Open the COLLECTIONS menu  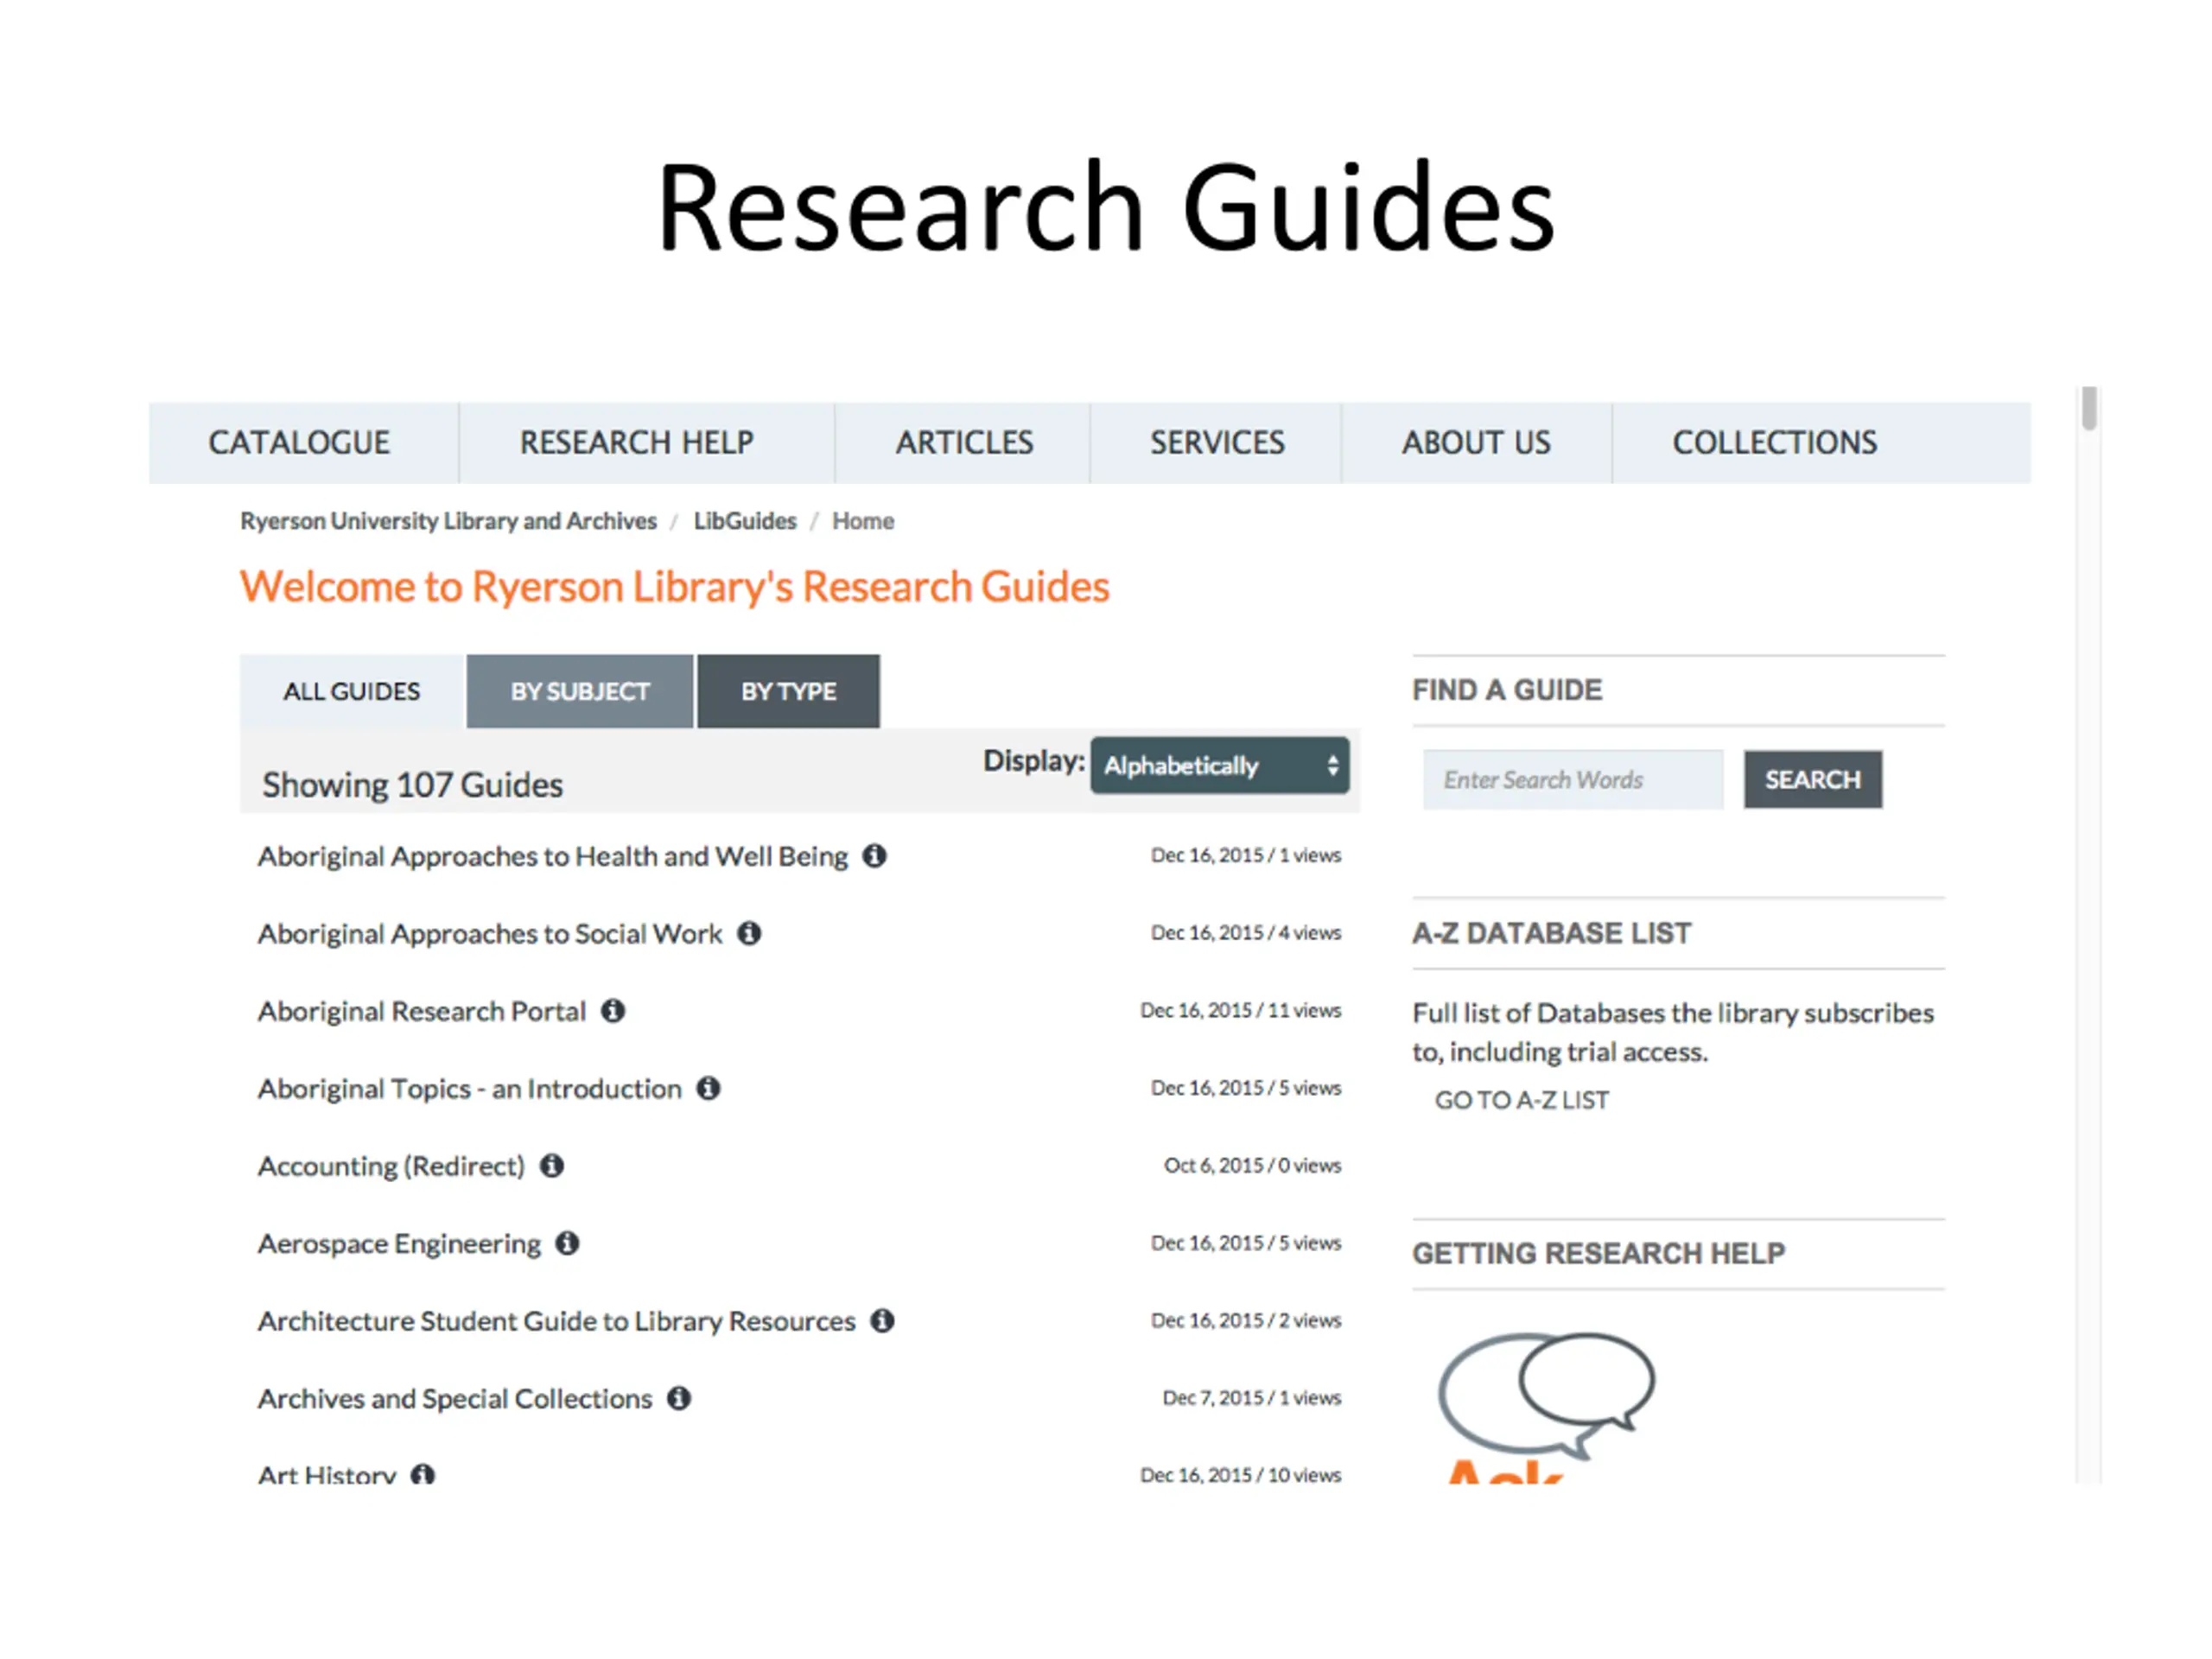coord(1775,443)
